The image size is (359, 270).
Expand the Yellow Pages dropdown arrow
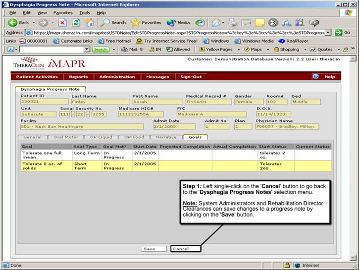[239, 50]
